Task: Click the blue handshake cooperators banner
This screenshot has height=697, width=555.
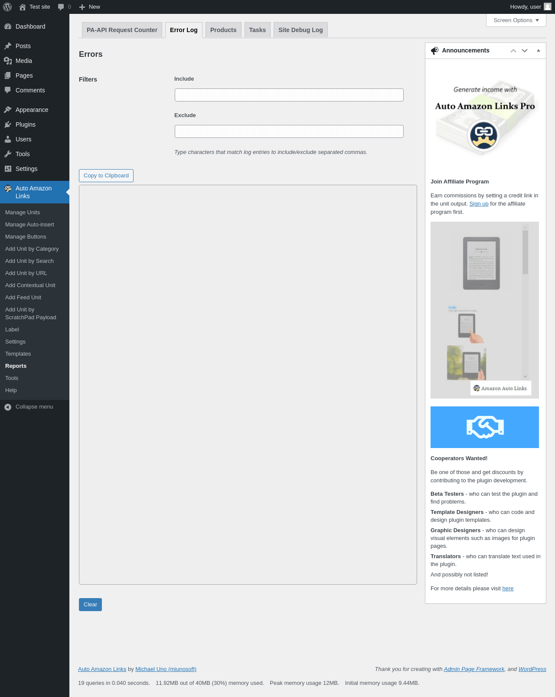Action: click(x=485, y=427)
